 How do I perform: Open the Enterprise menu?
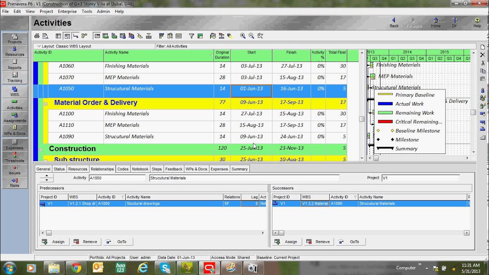pos(67,11)
